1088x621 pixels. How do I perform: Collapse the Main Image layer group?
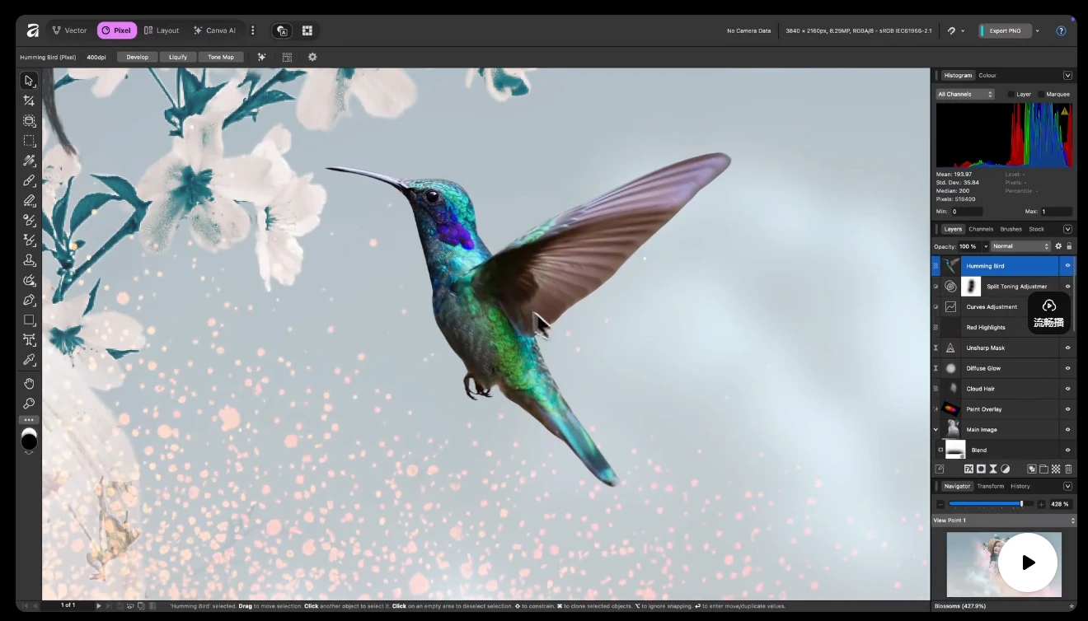click(x=936, y=430)
